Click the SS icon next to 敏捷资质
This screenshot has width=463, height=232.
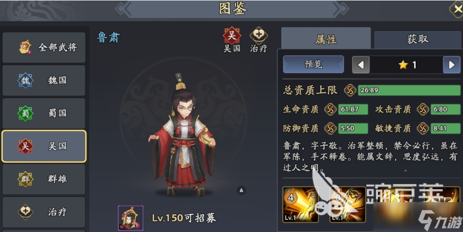423,128
